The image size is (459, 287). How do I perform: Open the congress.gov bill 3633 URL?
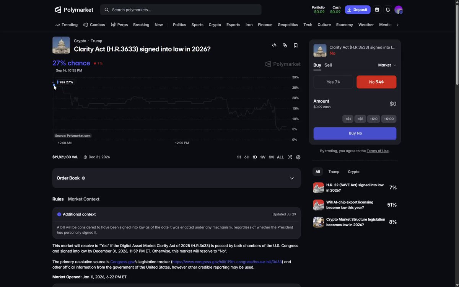pyautogui.click(x=227, y=262)
